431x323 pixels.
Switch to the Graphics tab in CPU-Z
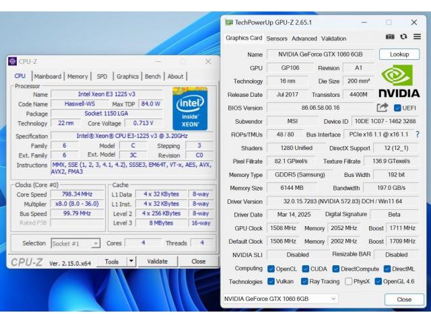click(x=127, y=77)
